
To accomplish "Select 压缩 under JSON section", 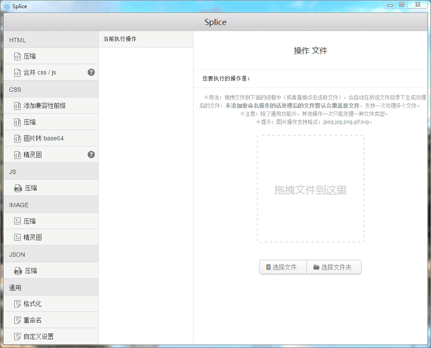I will pos(51,270).
